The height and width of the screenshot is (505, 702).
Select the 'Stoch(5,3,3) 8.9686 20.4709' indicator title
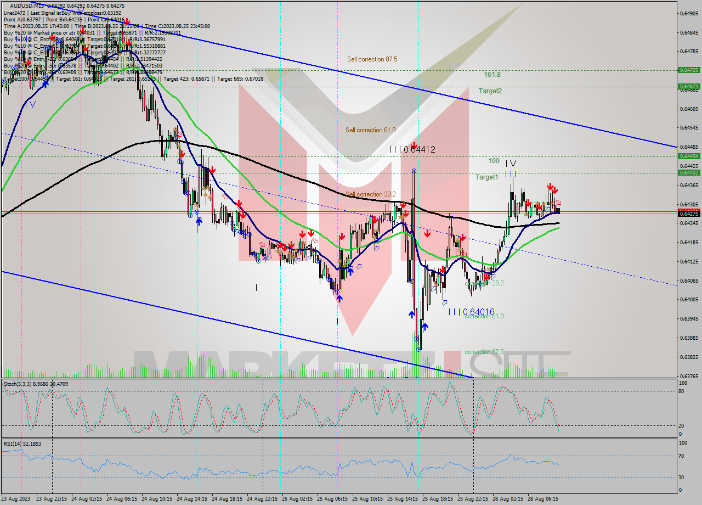pyautogui.click(x=37, y=384)
